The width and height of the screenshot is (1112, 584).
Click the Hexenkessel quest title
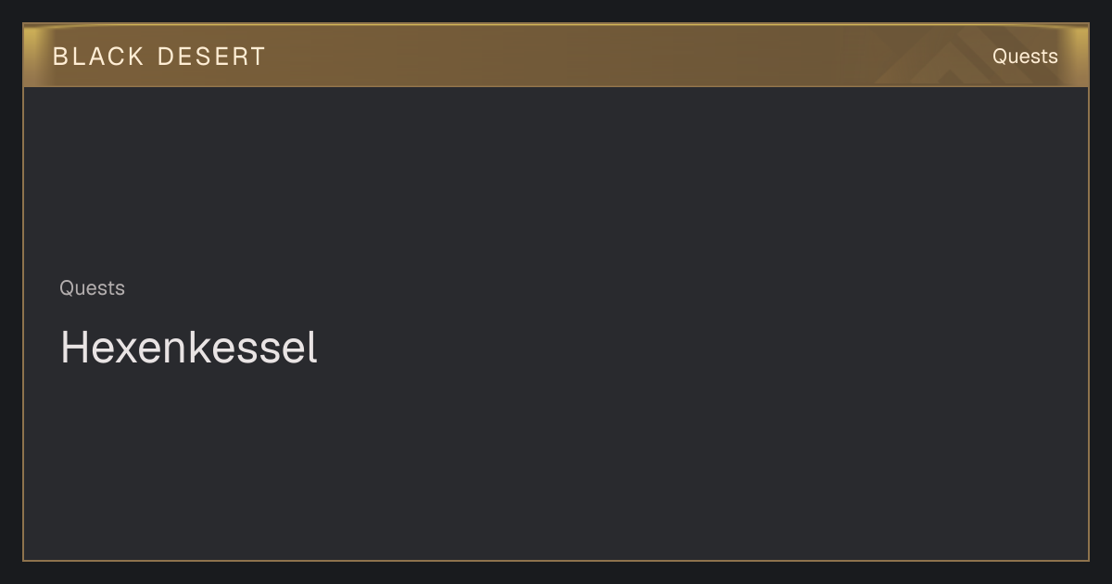pyautogui.click(x=189, y=348)
